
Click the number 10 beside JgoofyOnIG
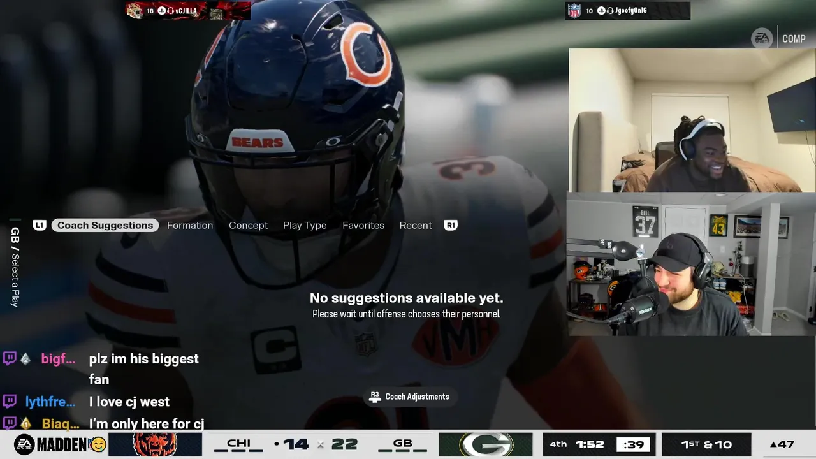(x=589, y=11)
